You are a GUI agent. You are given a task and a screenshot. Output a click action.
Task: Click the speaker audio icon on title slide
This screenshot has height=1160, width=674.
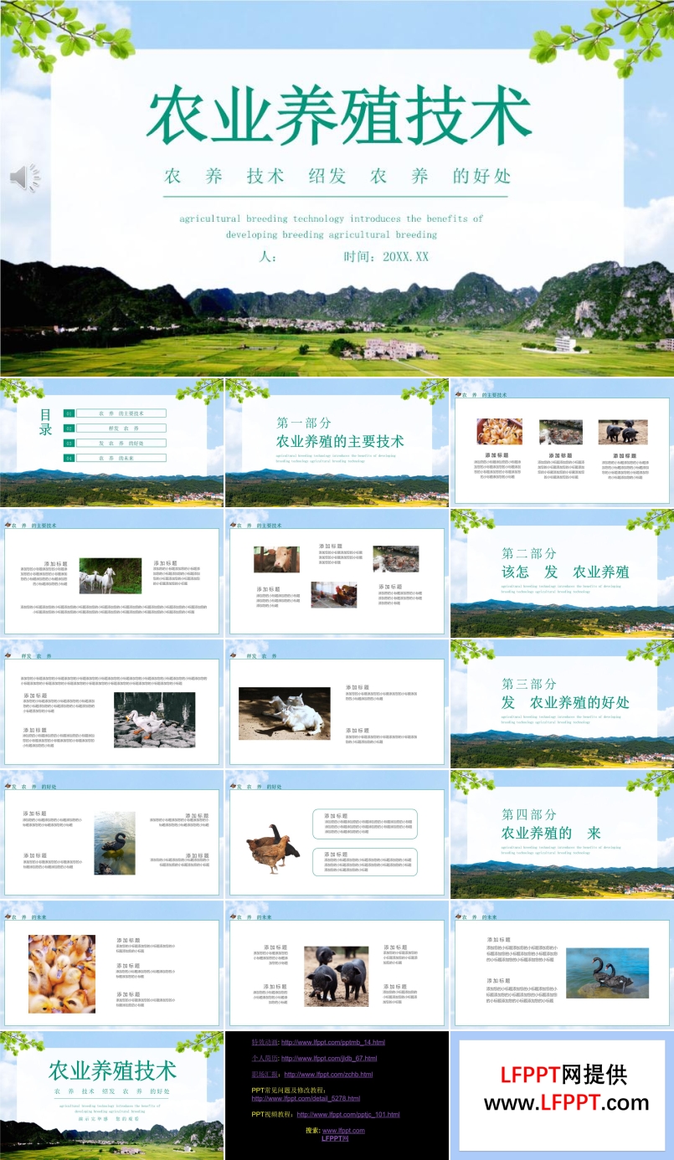(24, 177)
